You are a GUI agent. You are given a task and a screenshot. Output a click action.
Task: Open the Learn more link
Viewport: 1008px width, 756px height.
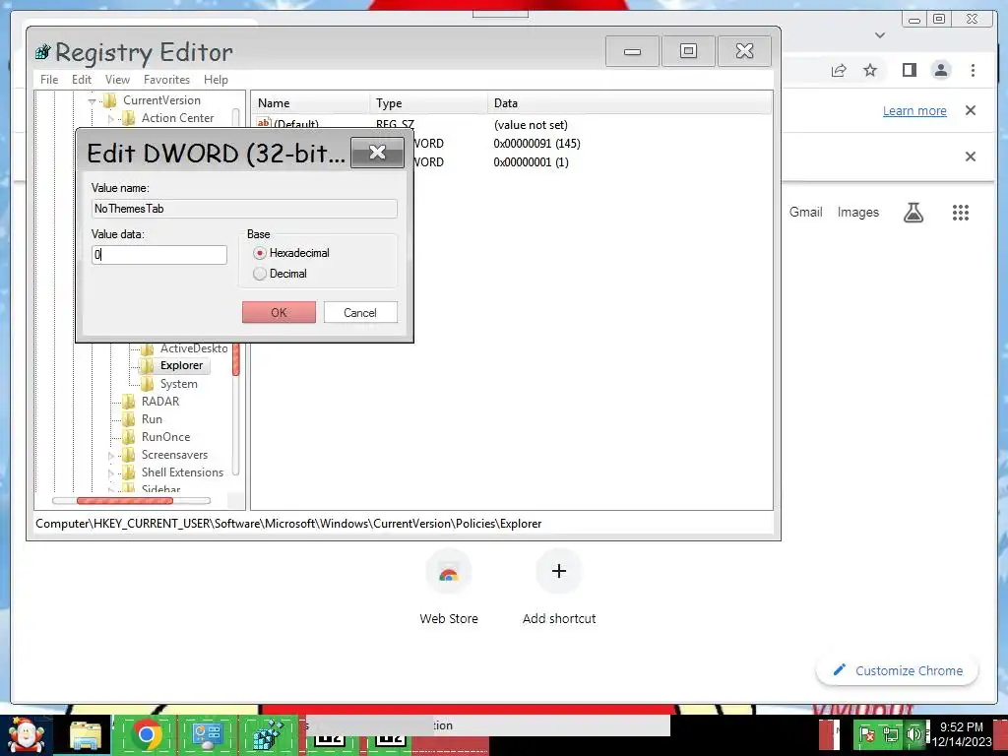pos(914,110)
